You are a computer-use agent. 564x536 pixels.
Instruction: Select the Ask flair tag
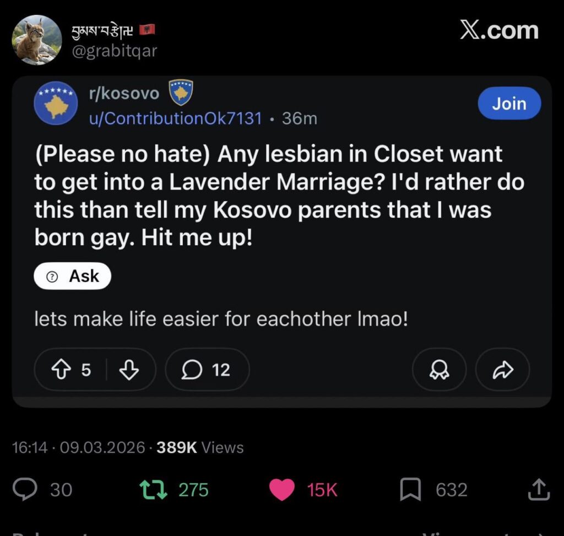[x=72, y=276]
